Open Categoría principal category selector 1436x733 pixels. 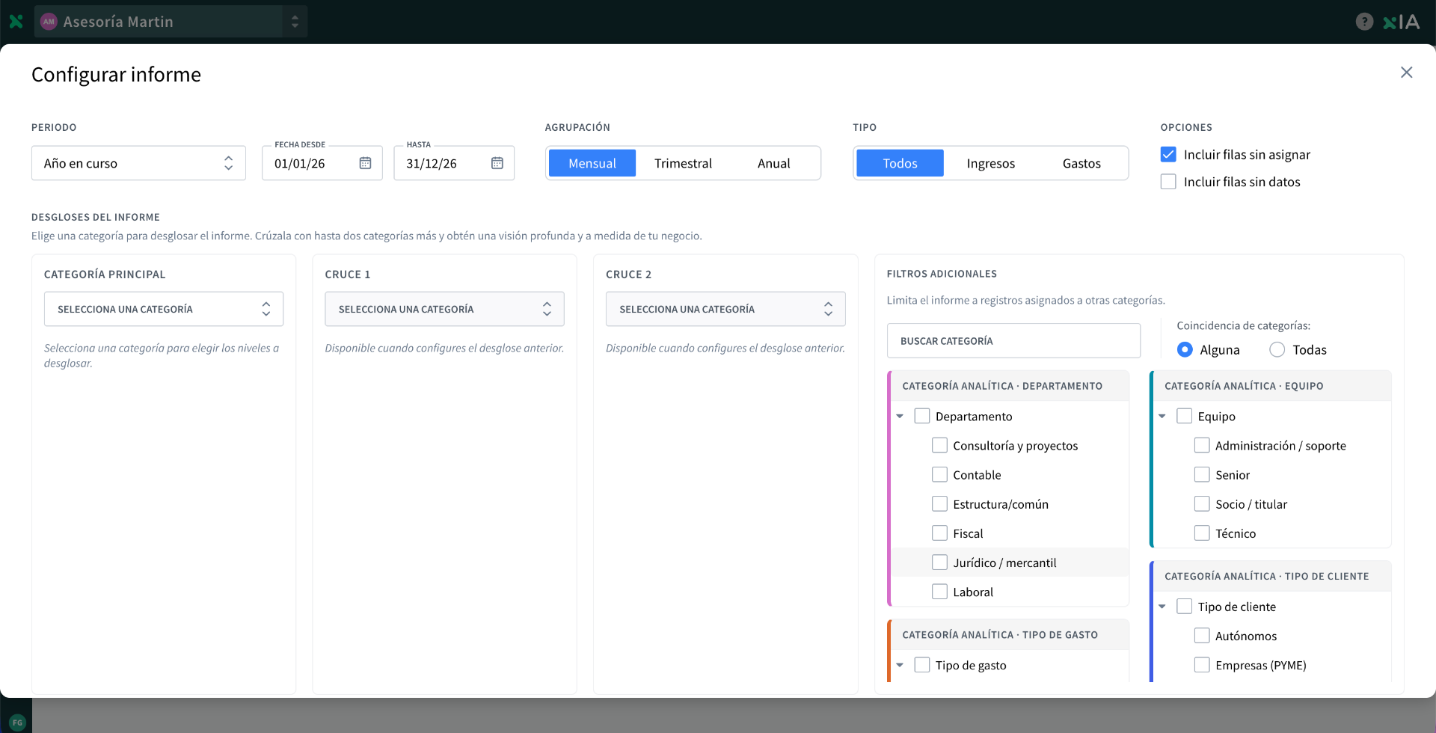[164, 309]
